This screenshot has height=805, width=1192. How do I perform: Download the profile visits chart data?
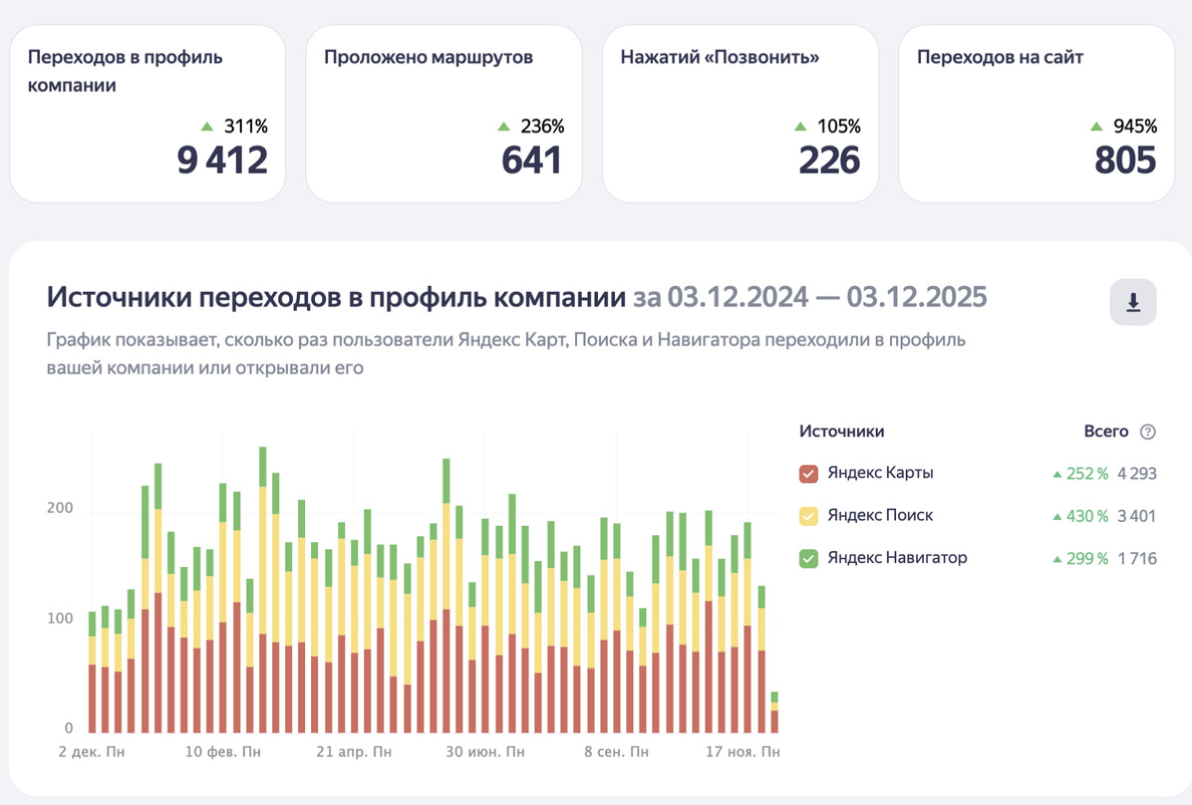[x=1133, y=302]
